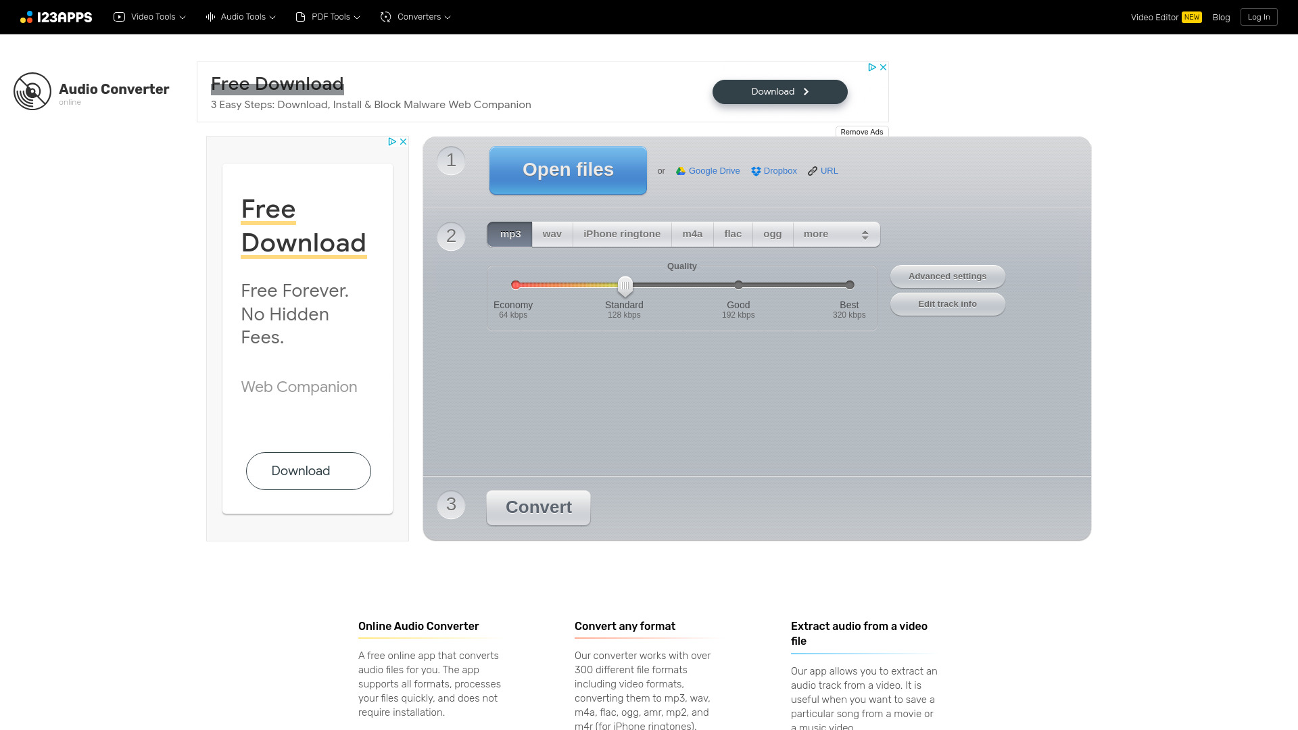Viewport: 1298px width, 730px height.
Task: Select the wav output format
Action: coord(552,234)
